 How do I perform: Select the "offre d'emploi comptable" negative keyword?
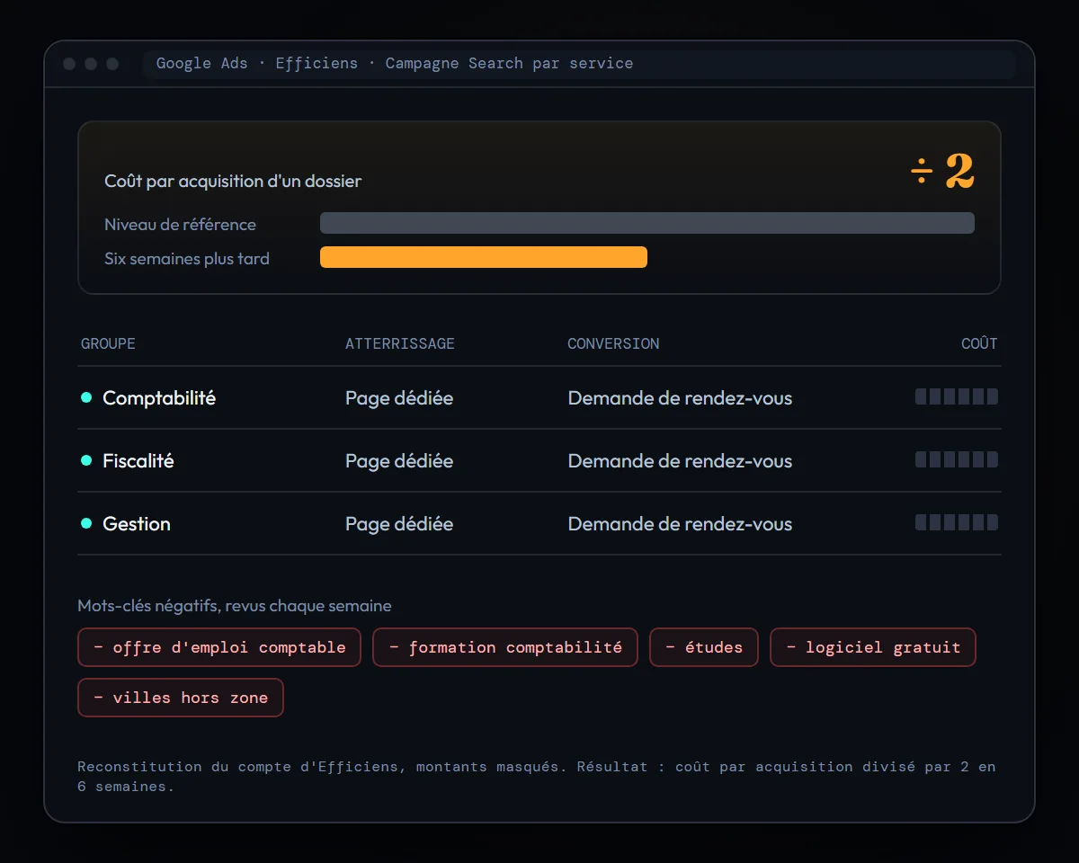219,647
